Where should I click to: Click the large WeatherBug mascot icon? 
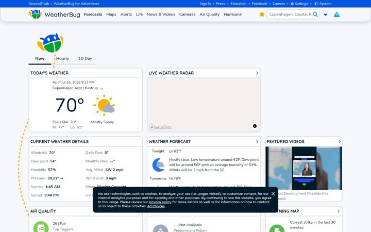tap(50, 43)
